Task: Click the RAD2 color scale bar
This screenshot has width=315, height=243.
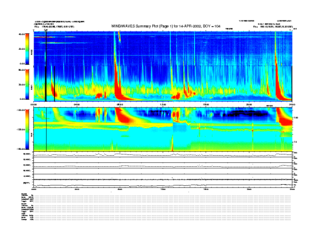Action: click(x=27, y=49)
